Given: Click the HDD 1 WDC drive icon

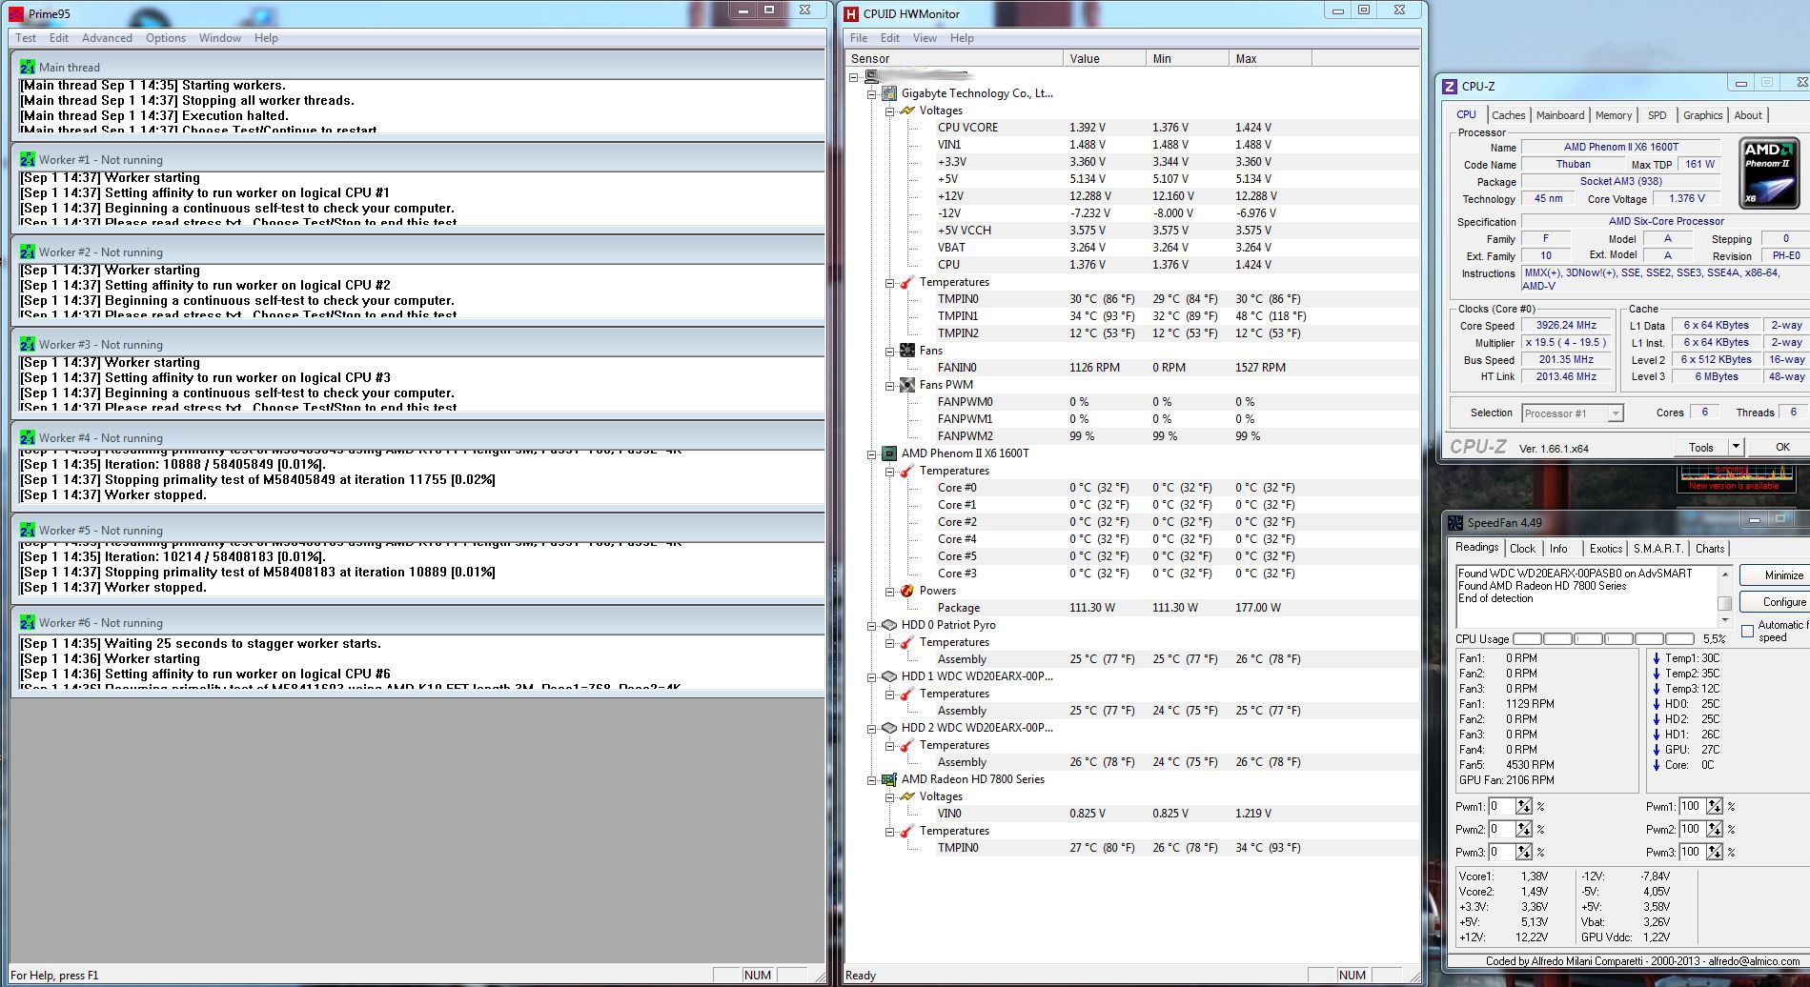Looking at the screenshot, I should coord(889,676).
